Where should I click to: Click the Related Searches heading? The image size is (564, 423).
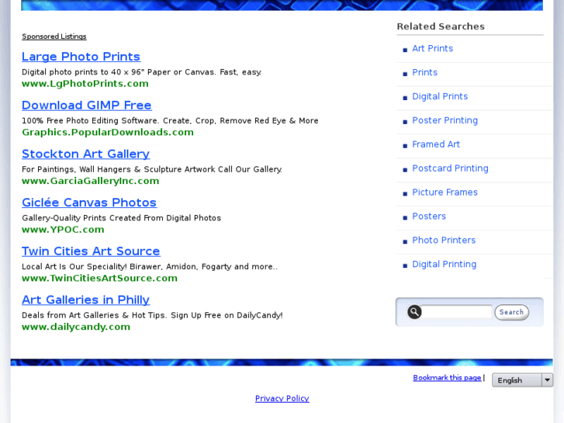[x=441, y=26]
